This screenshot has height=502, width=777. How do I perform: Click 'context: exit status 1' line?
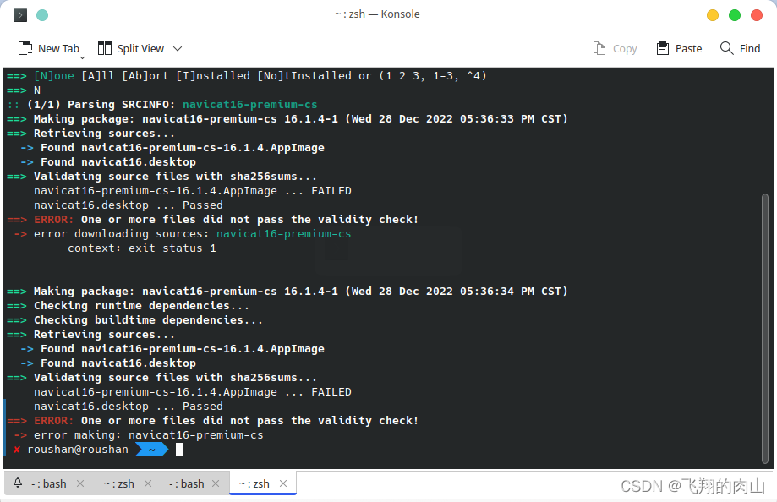(x=142, y=248)
